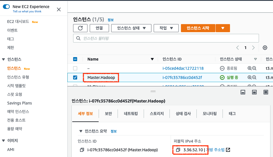
Task: Go to the previous page of instances
Action: pyautogui.click(x=237, y=48)
